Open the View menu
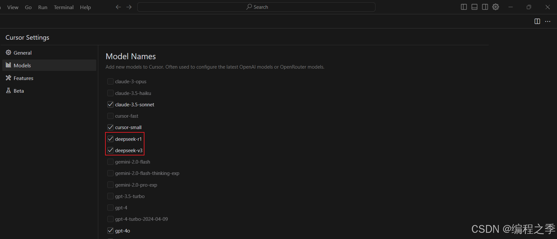This screenshot has height=239, width=557. (x=13, y=7)
